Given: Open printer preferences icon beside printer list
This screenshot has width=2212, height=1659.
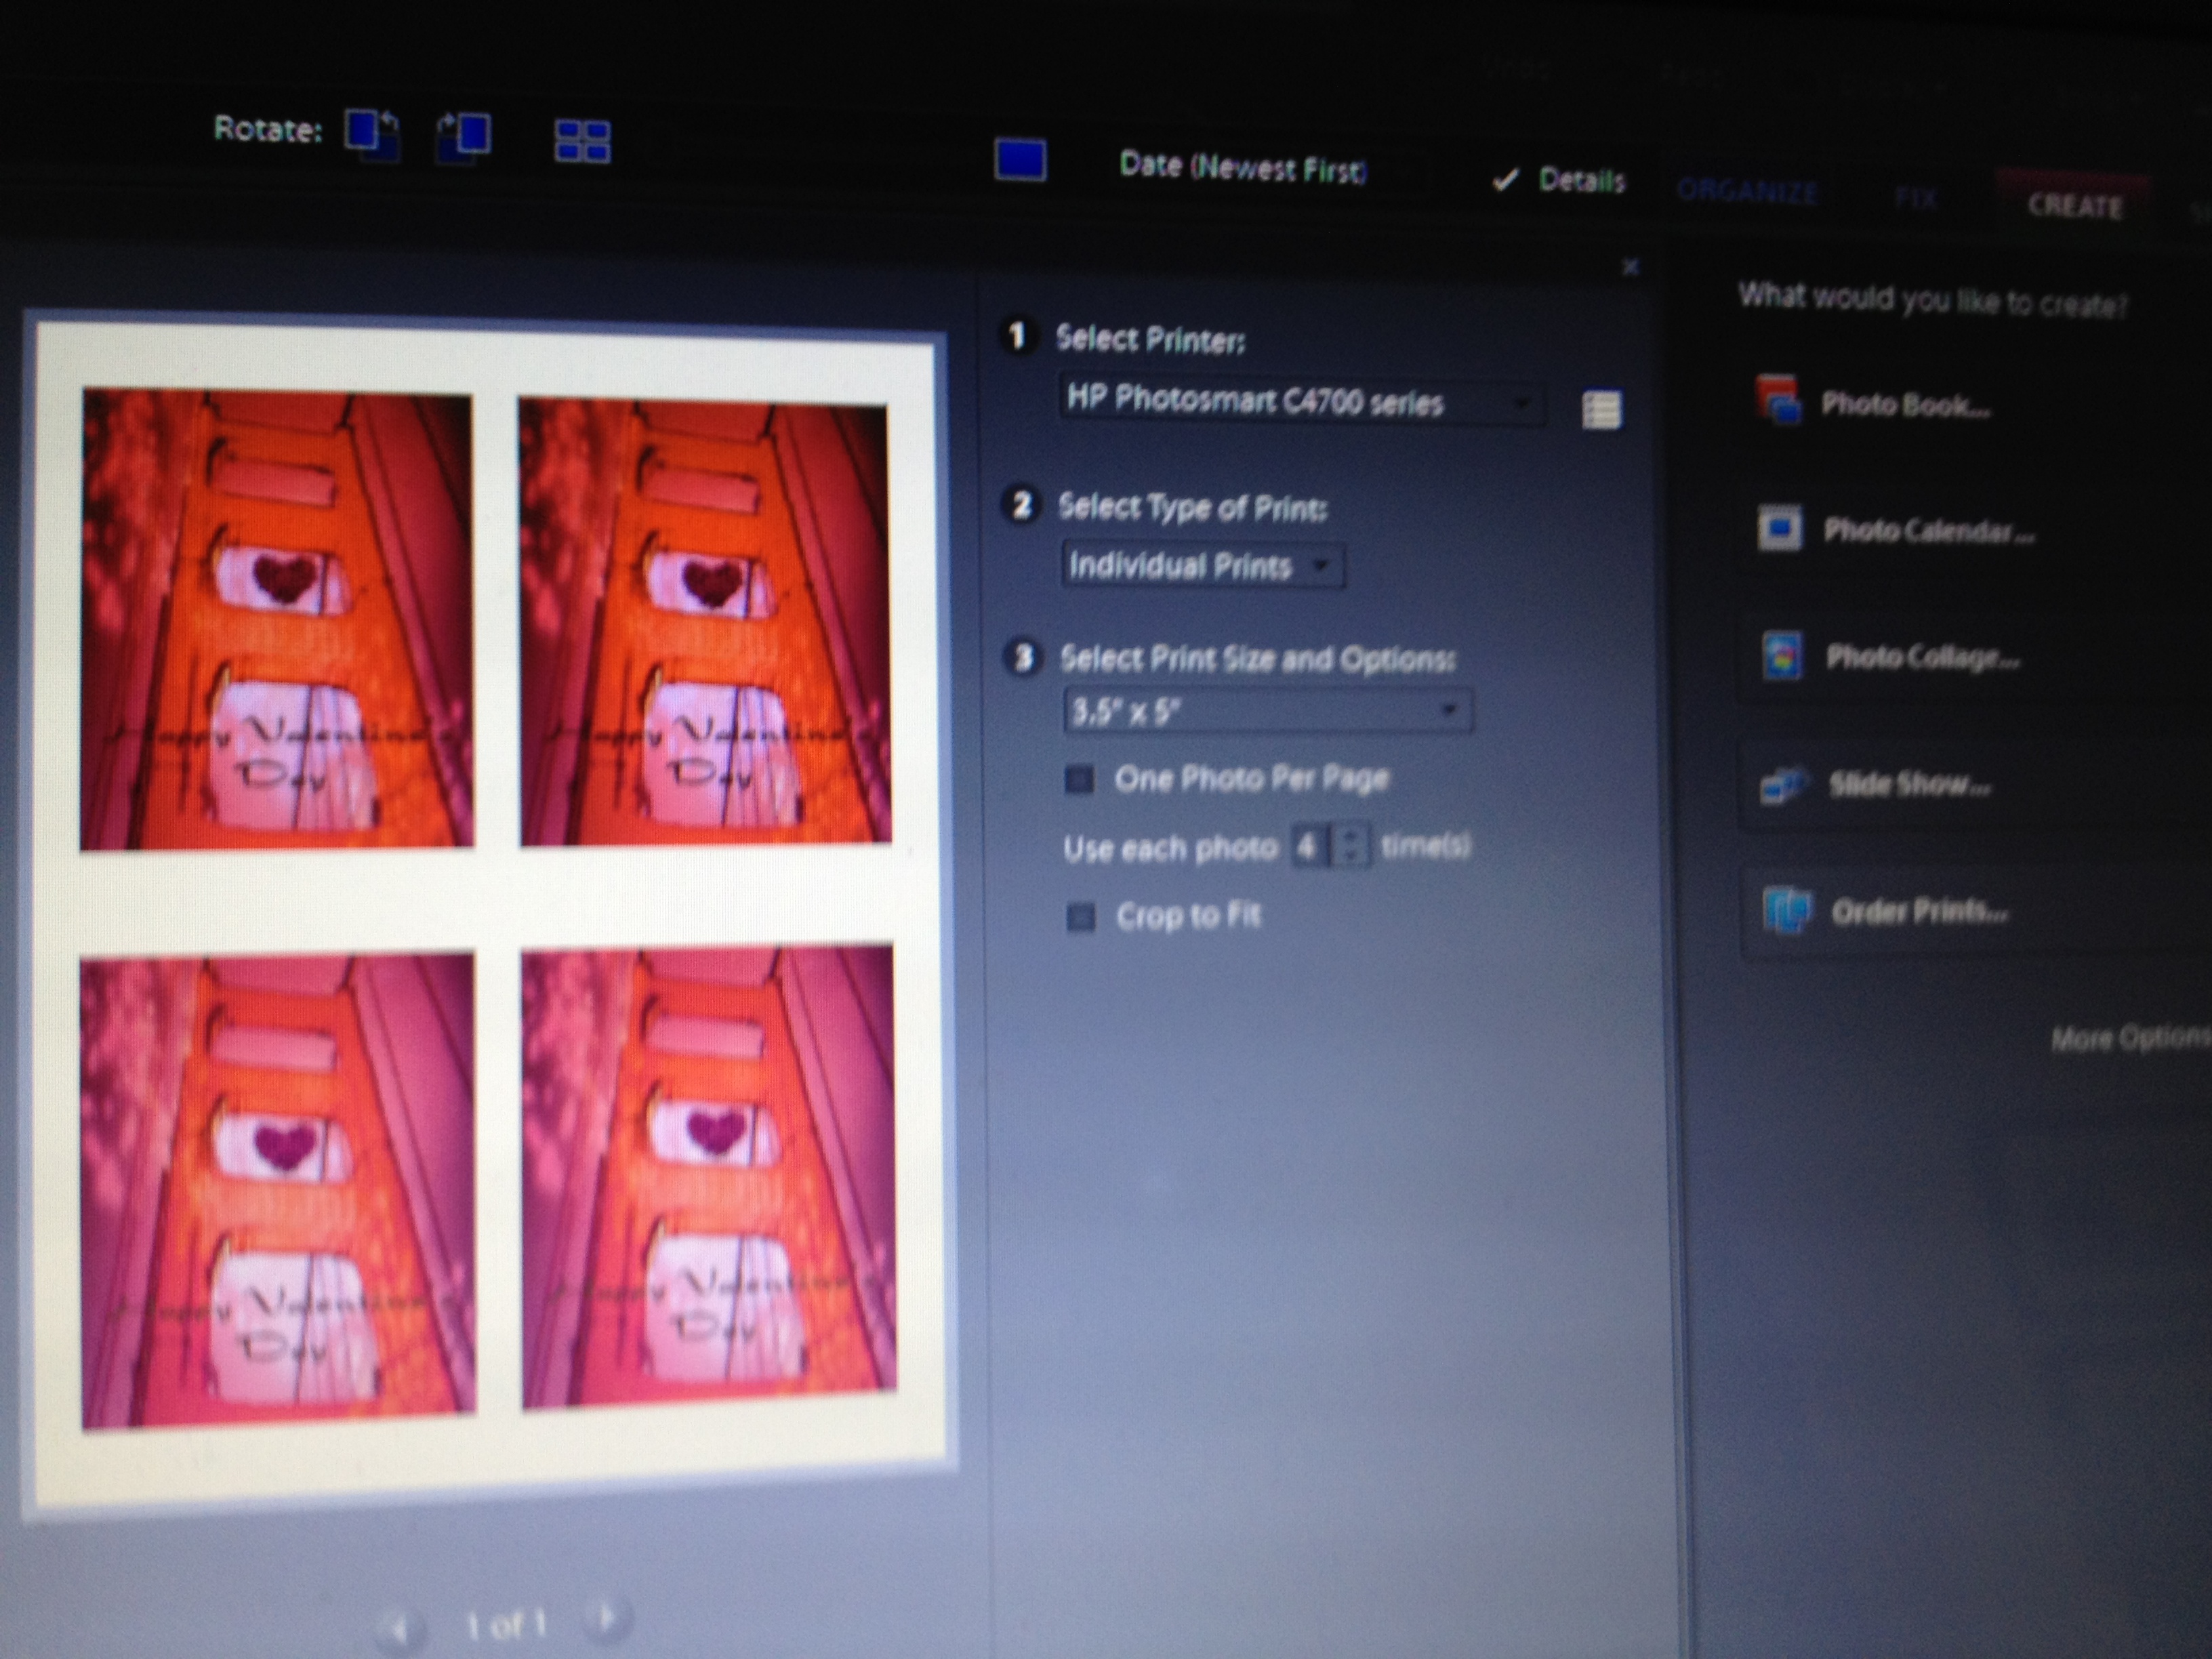Looking at the screenshot, I should (1601, 410).
